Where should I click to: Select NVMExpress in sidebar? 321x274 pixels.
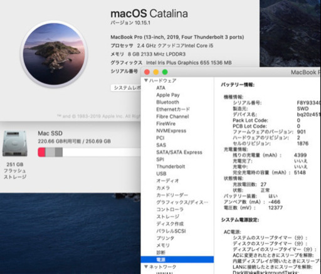pos(171,131)
